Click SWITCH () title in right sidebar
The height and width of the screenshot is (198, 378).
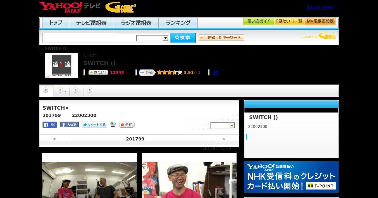pyautogui.click(x=263, y=117)
